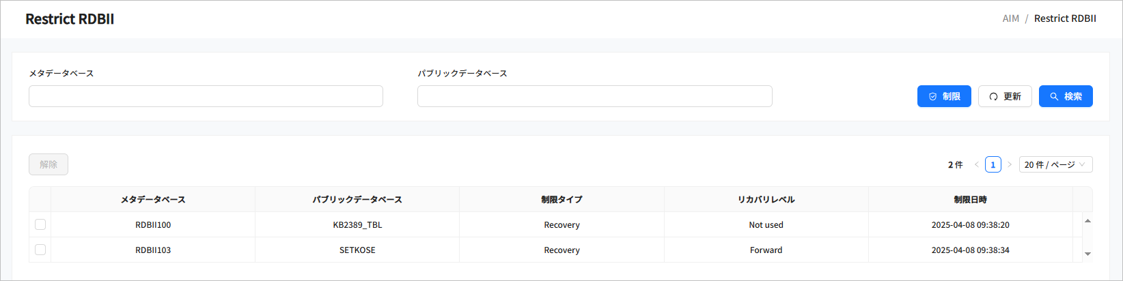Click the 制限日時 column header
The image size is (1123, 281).
click(x=970, y=200)
